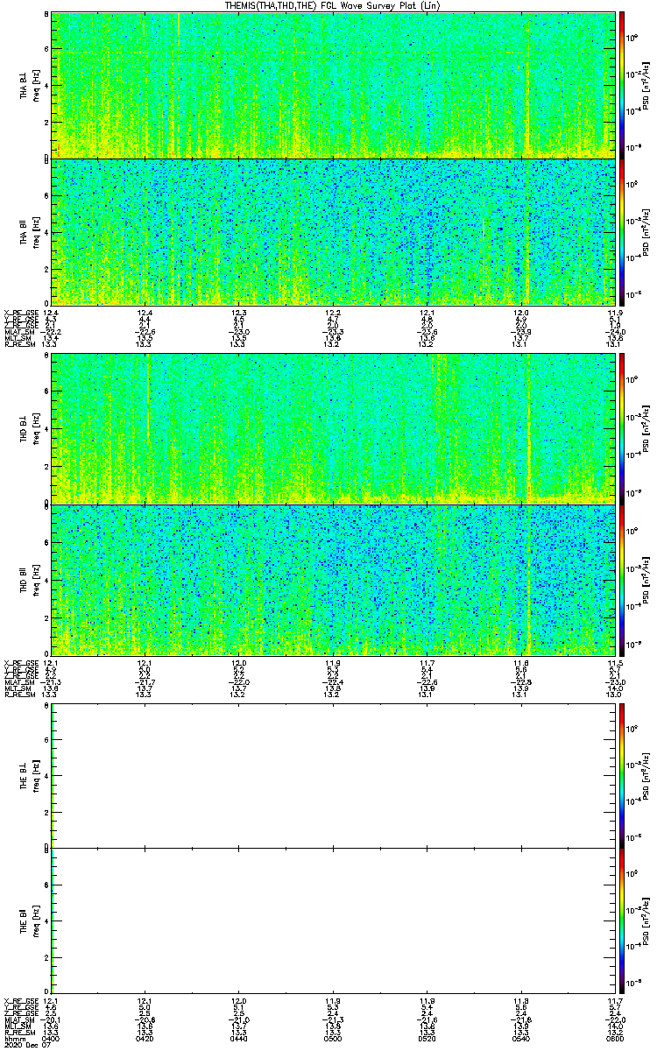Image resolution: width=657 pixels, height=1051 pixels.
Task: Click the THE B-parallel PSD color bar
Action: [x=622, y=921]
